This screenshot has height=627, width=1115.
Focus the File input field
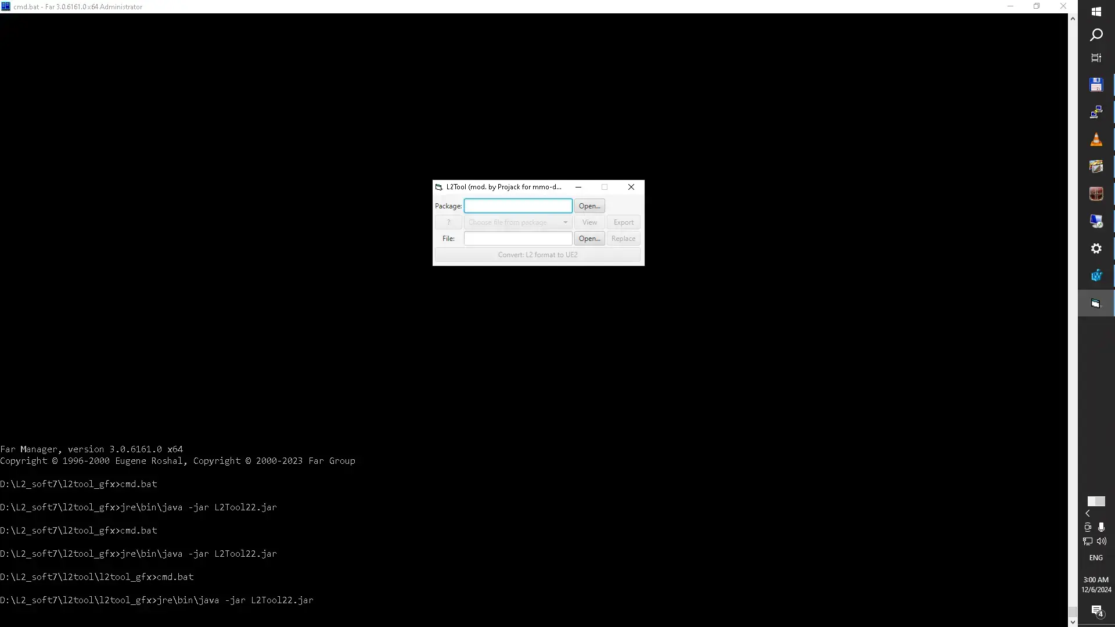click(x=518, y=239)
